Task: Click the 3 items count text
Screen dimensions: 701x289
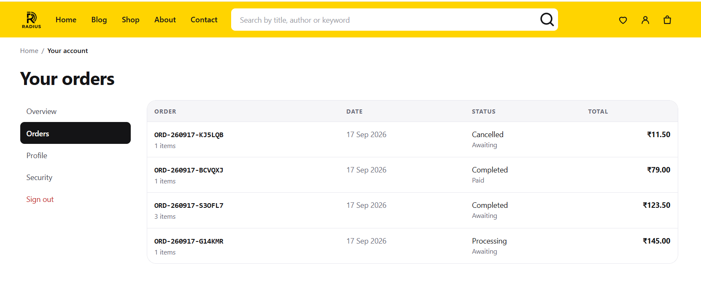Action: (x=165, y=217)
